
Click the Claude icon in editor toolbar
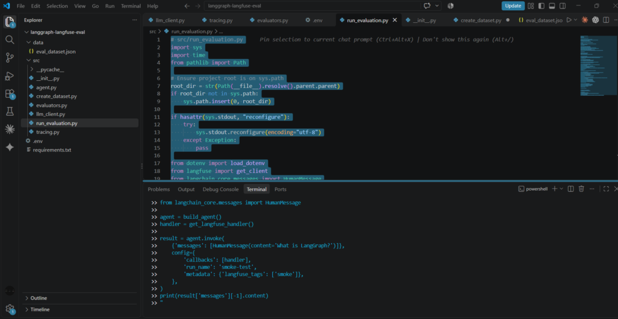(x=584, y=20)
